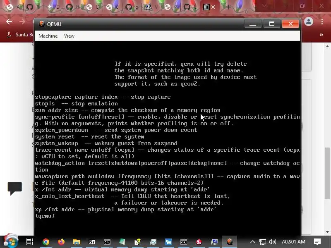Open the Machine menu in QEMU
Screen dimensions: 331x248
pyautogui.click(x=48, y=36)
